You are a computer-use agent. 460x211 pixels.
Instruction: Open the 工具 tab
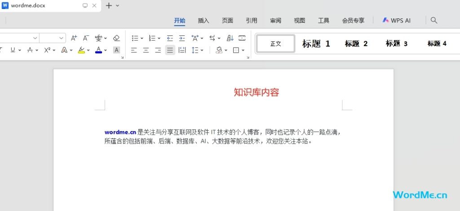tap(323, 21)
